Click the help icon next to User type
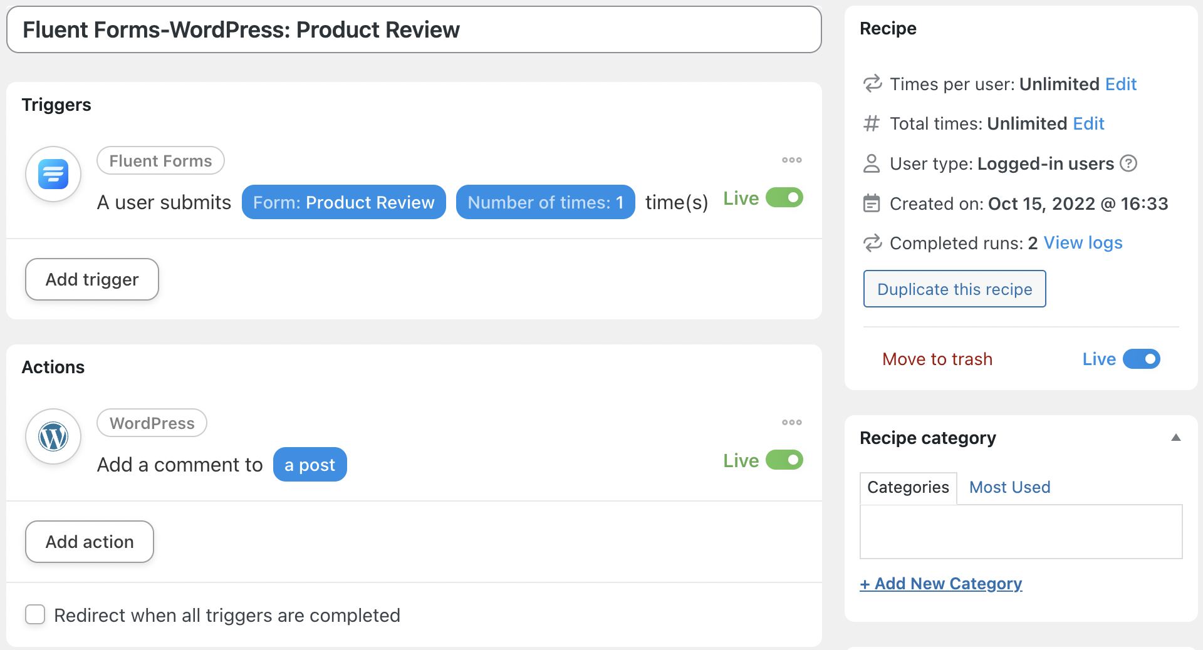 click(1128, 163)
